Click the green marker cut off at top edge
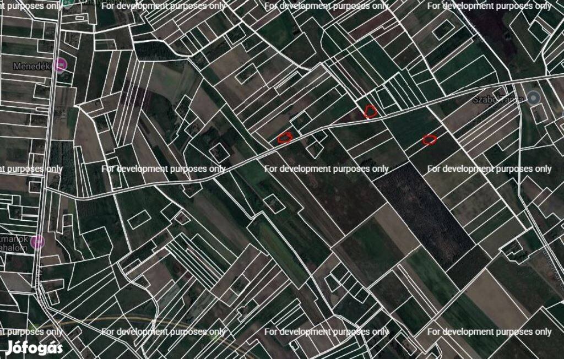This screenshot has height=359, width=564. click(68, 3)
